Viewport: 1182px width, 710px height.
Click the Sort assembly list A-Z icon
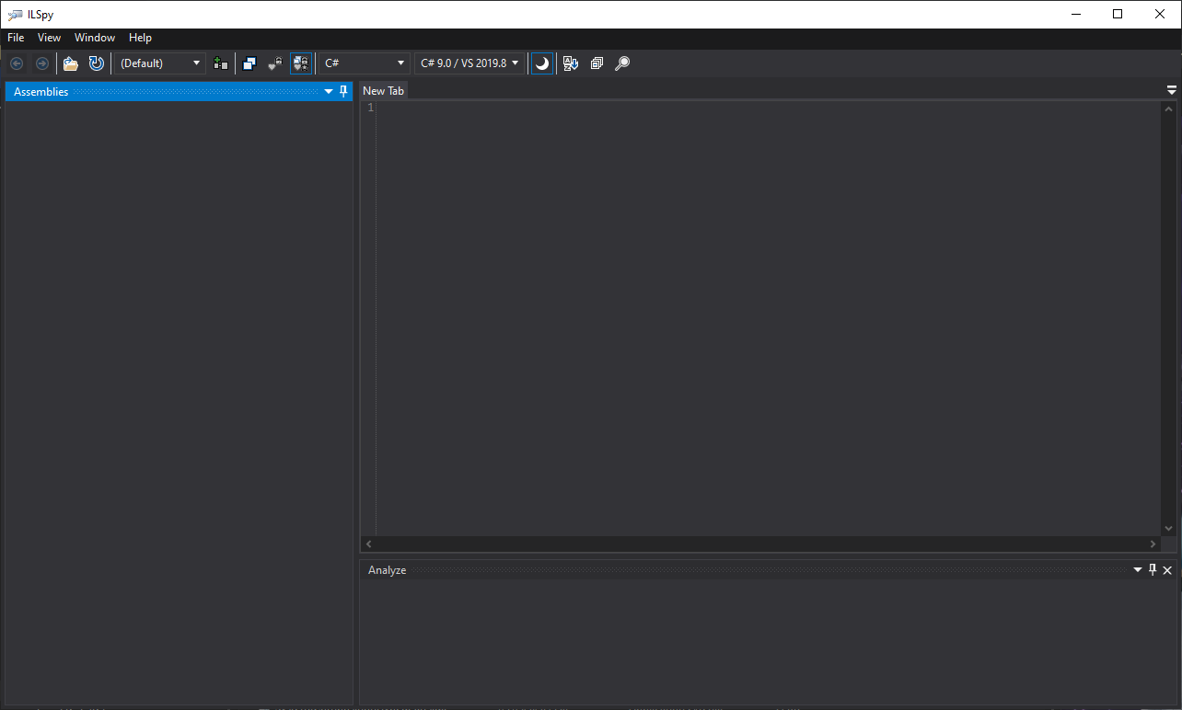(571, 63)
